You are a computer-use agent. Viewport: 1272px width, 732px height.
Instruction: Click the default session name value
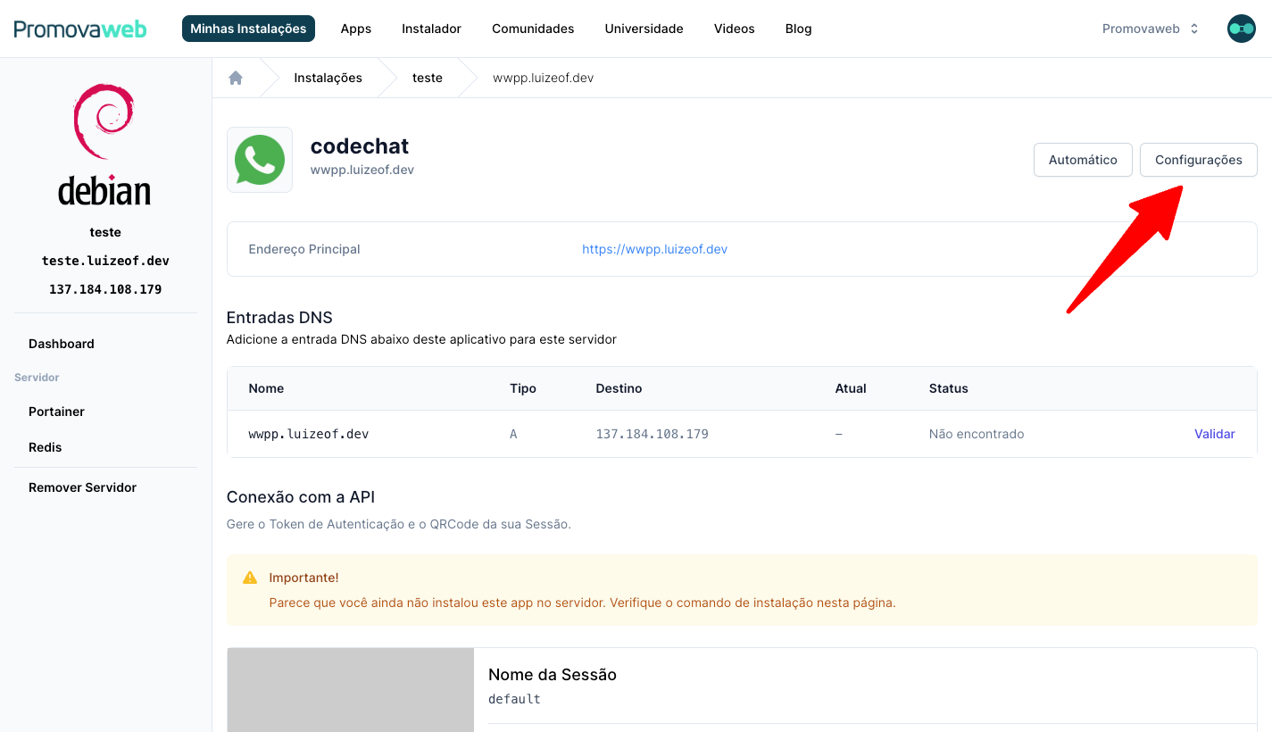tap(514, 699)
